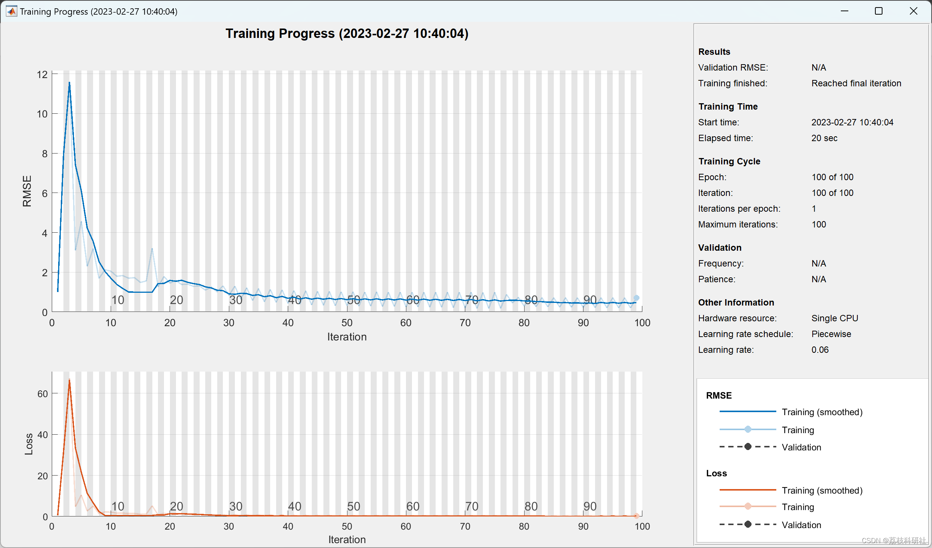
Task: Click final iteration marker on RMSE plot
Action: 636,298
